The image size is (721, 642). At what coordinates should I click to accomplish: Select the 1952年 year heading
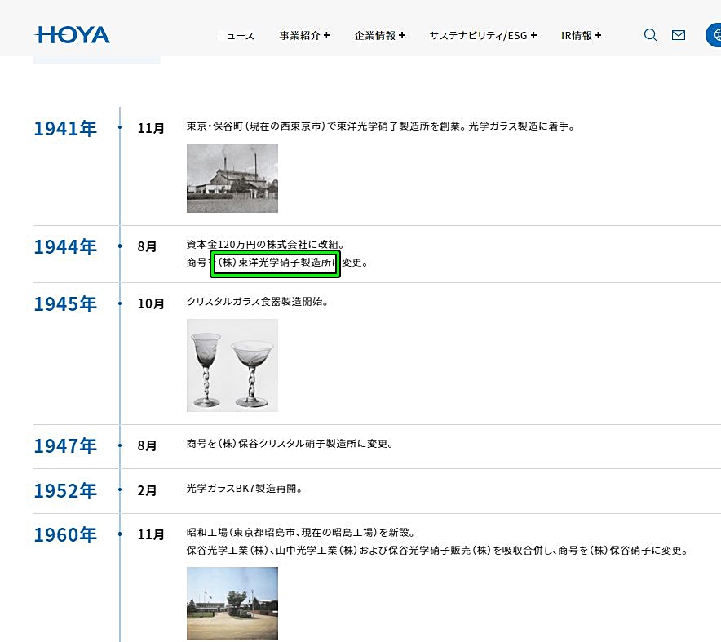65,490
